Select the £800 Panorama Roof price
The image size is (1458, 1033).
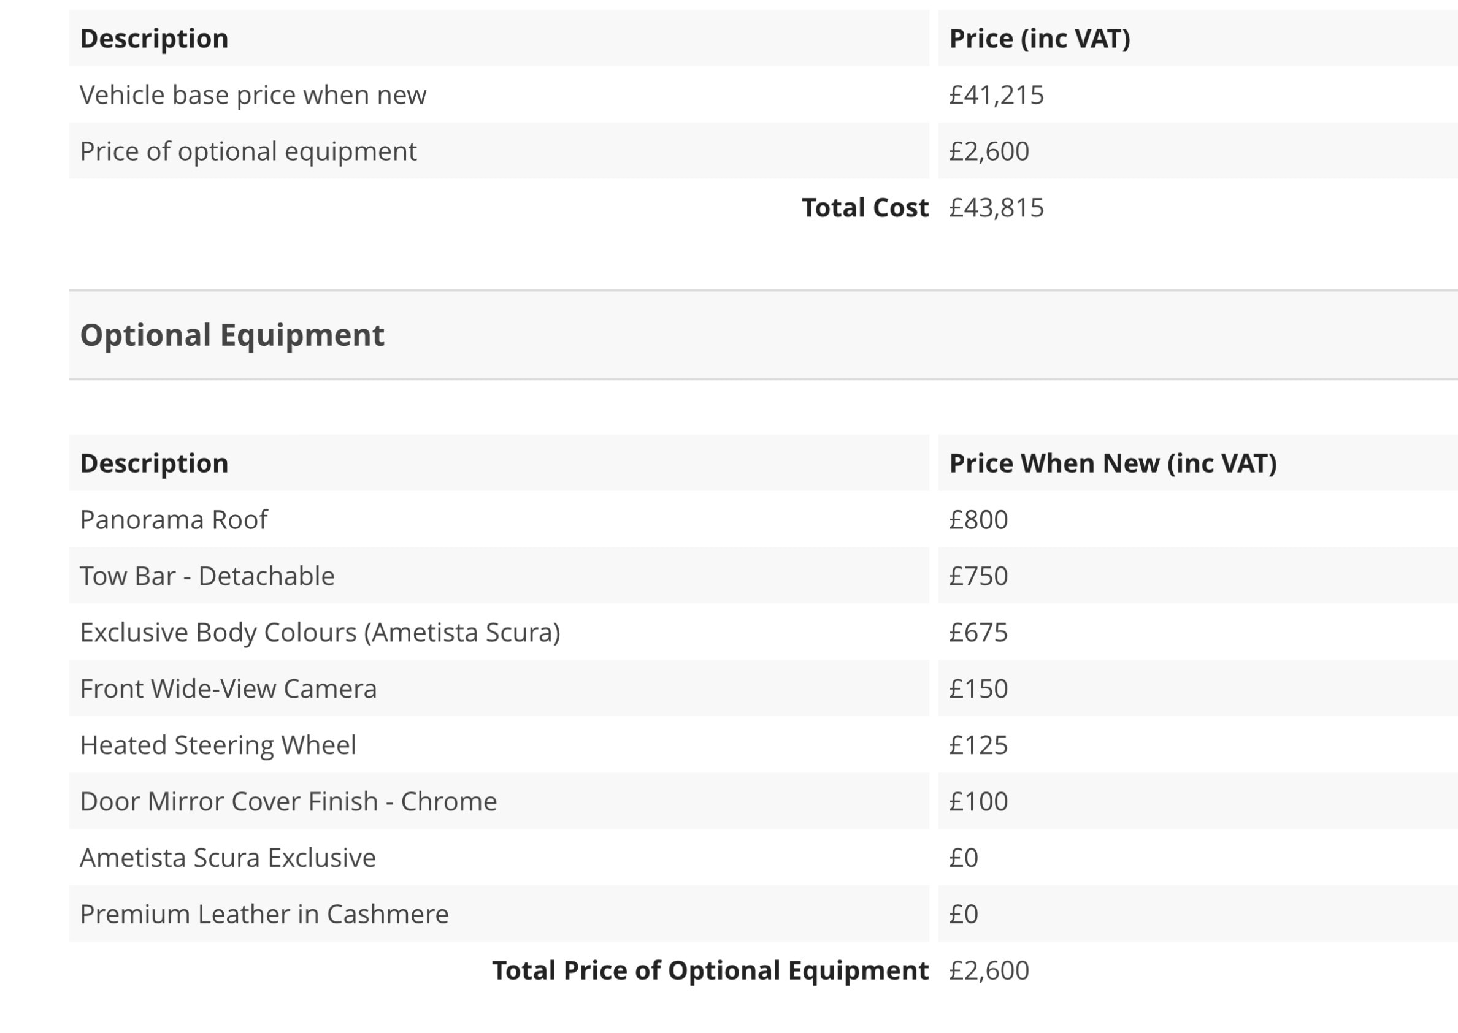pyautogui.click(x=978, y=520)
